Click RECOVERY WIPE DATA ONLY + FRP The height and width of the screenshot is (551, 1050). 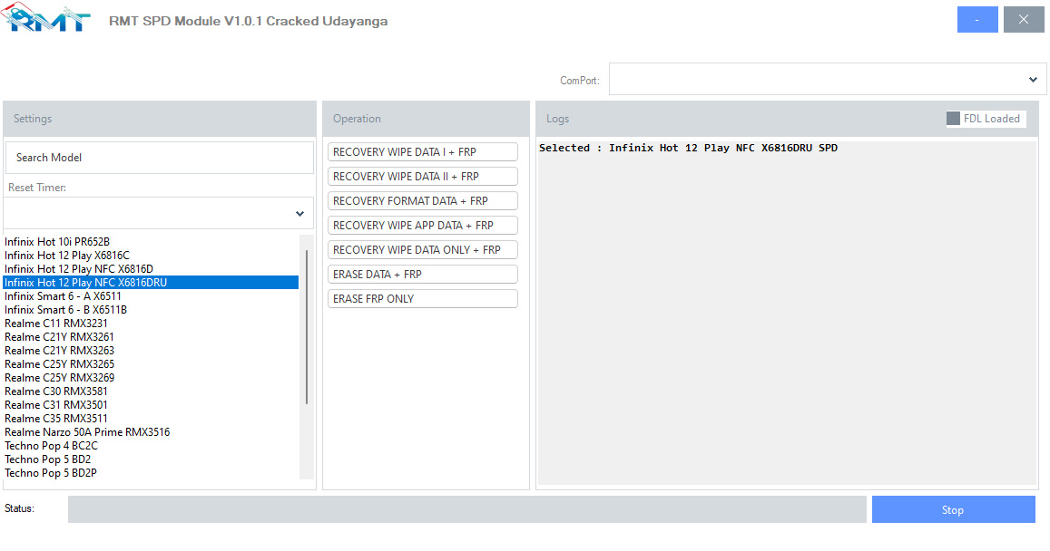[423, 249]
